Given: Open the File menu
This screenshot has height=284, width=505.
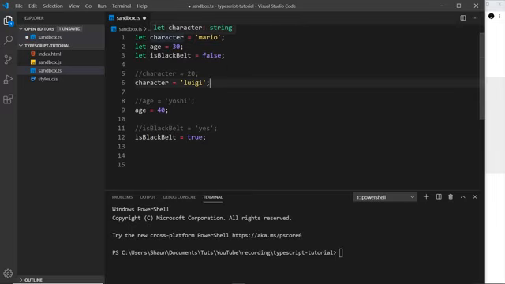Looking at the screenshot, I should point(19,6).
